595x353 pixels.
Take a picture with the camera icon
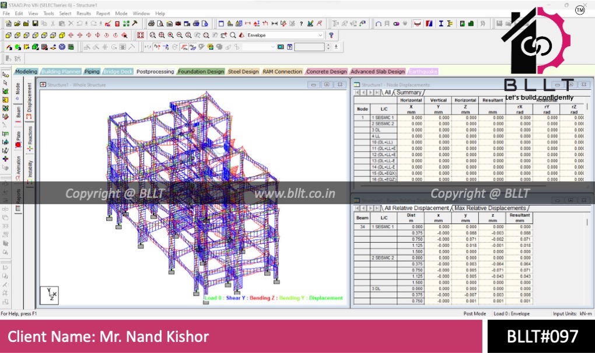(178, 23)
